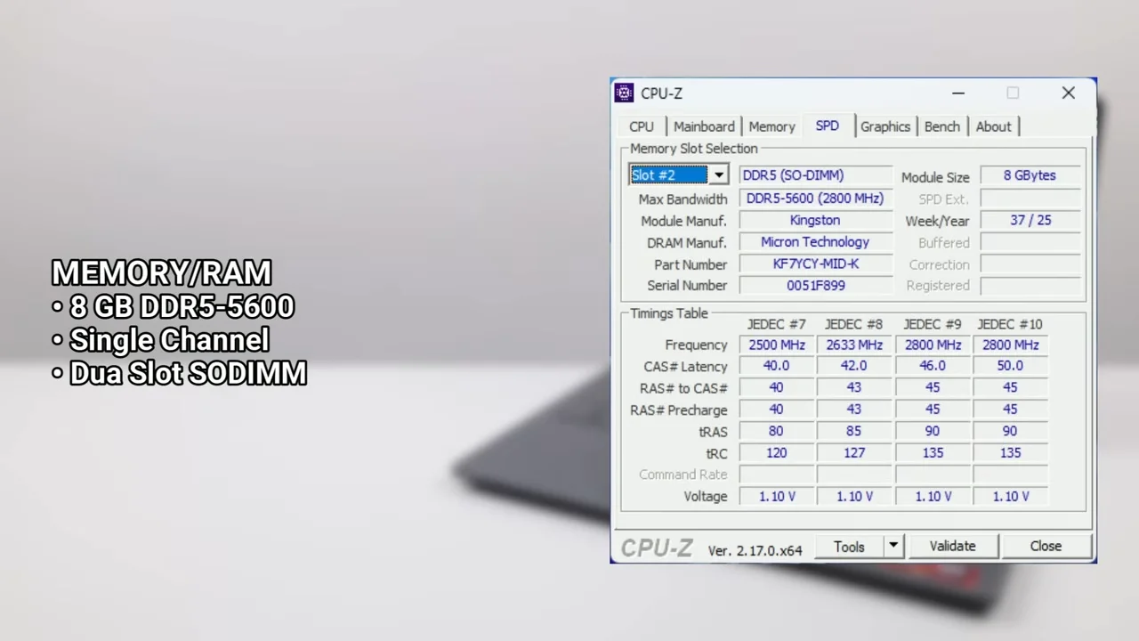Select the Slot #2 combo box field
1139x641 pixels.
click(x=679, y=175)
